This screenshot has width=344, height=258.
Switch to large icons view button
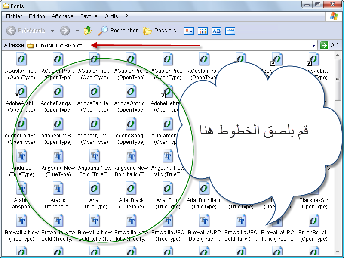pyautogui.click(x=189, y=31)
